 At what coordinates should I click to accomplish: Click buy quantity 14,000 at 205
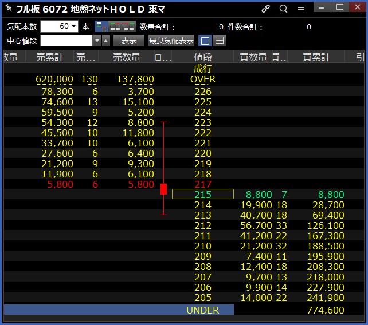click(256, 298)
